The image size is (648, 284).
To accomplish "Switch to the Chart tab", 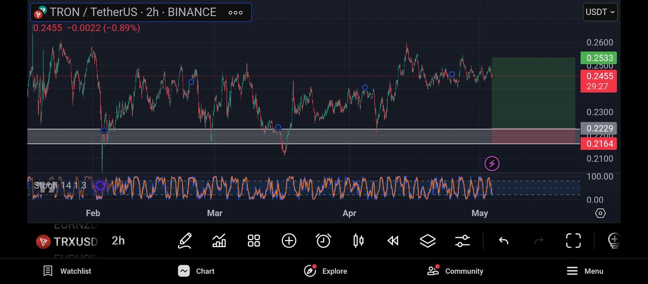I will point(196,271).
